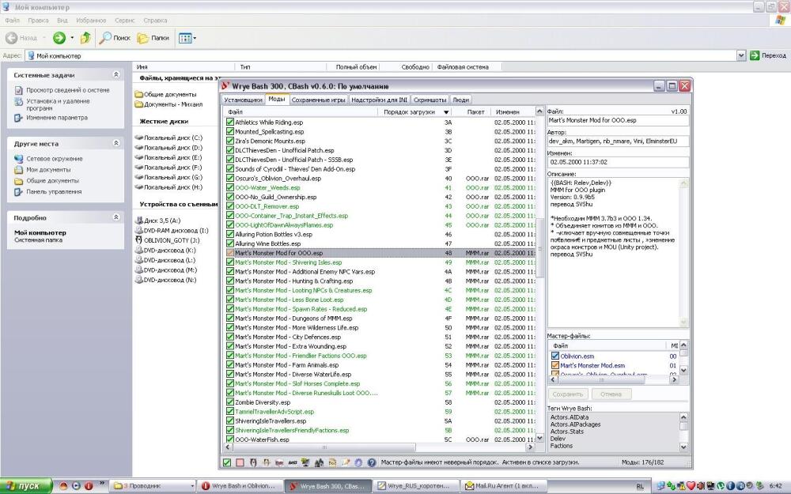Click mod list horizontal scrollbar thumb
Viewport: 791px width, 494px height.
pos(324,447)
